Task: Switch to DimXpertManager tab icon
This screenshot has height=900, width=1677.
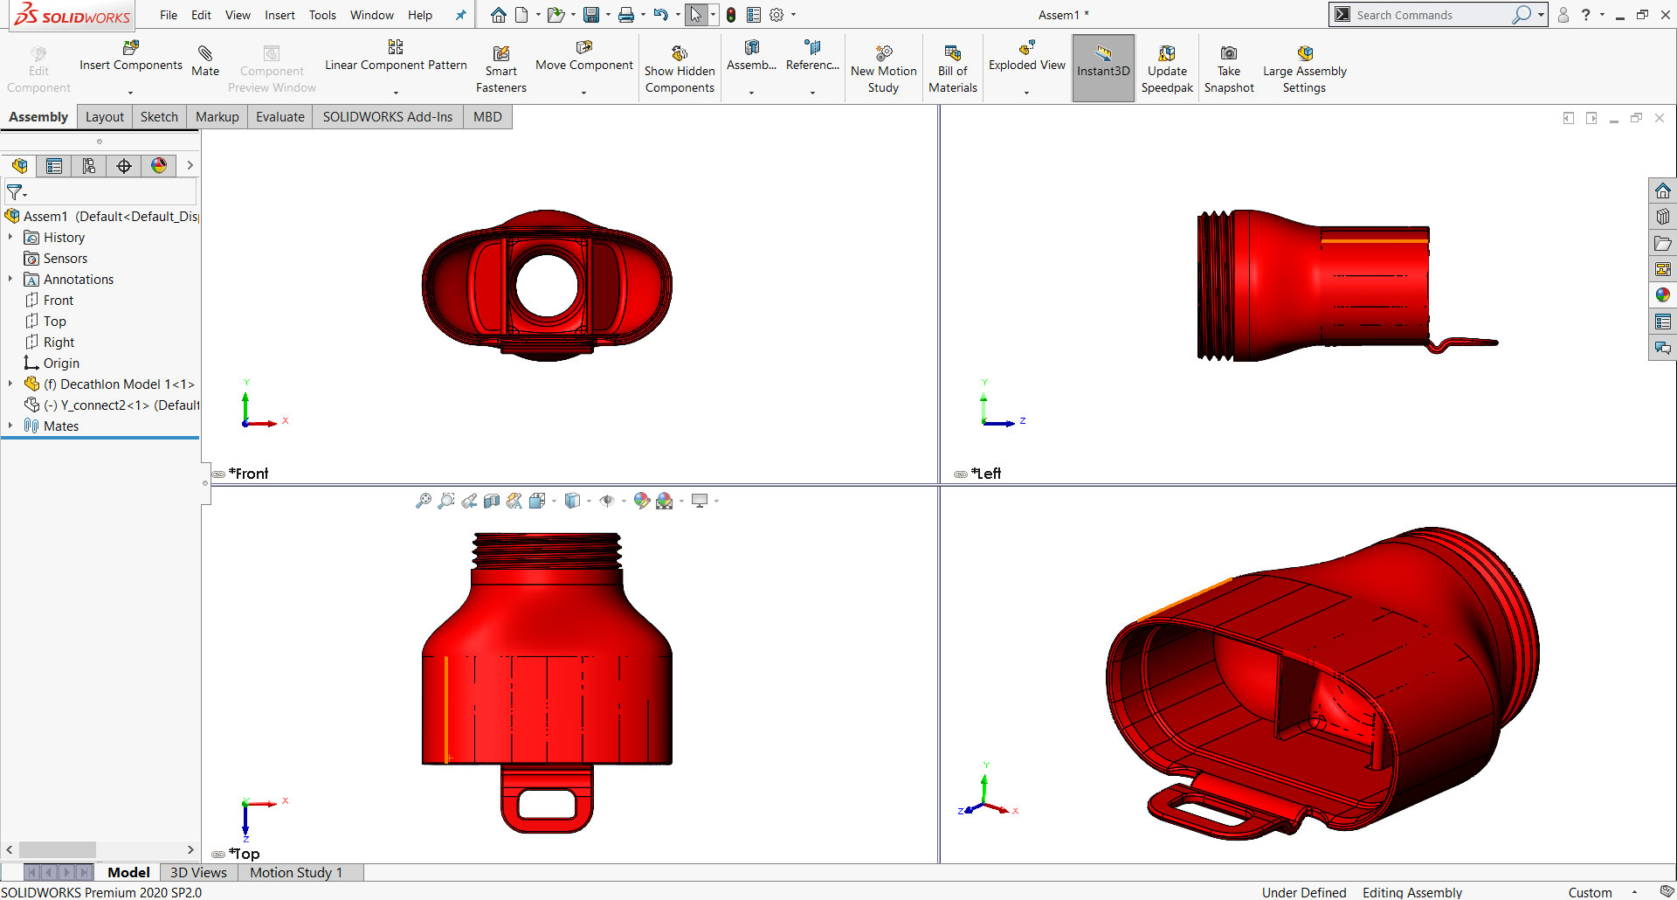Action: tap(124, 166)
